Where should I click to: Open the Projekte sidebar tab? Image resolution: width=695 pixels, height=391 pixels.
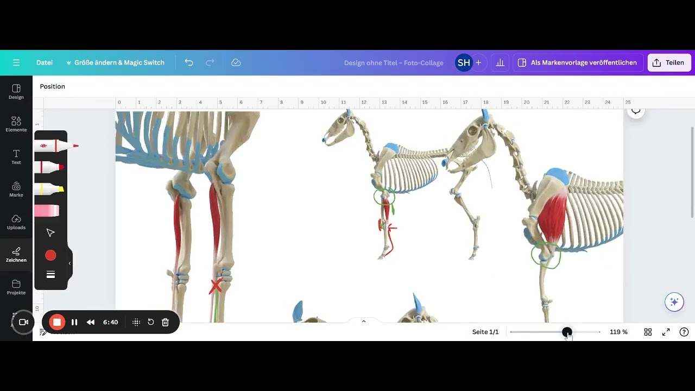(x=16, y=287)
